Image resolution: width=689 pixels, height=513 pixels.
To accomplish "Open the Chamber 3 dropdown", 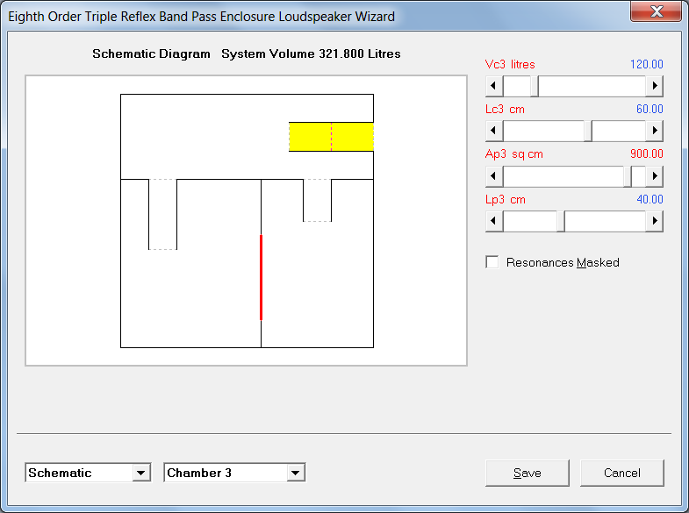I will tap(295, 473).
